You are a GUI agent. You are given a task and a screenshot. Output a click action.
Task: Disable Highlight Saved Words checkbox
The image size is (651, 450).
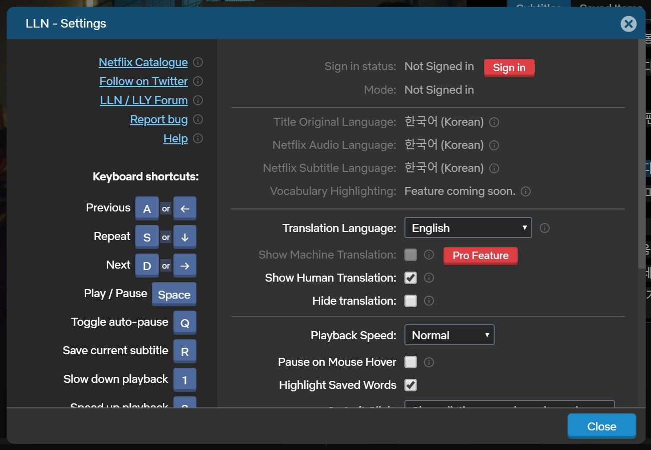pyautogui.click(x=410, y=385)
